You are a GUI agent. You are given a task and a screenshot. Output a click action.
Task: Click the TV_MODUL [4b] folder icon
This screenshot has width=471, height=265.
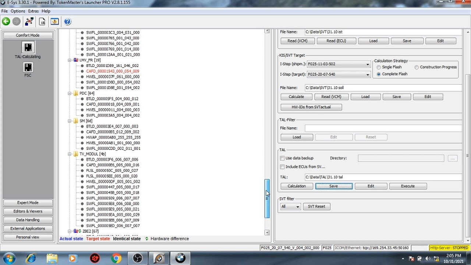coord(76,154)
